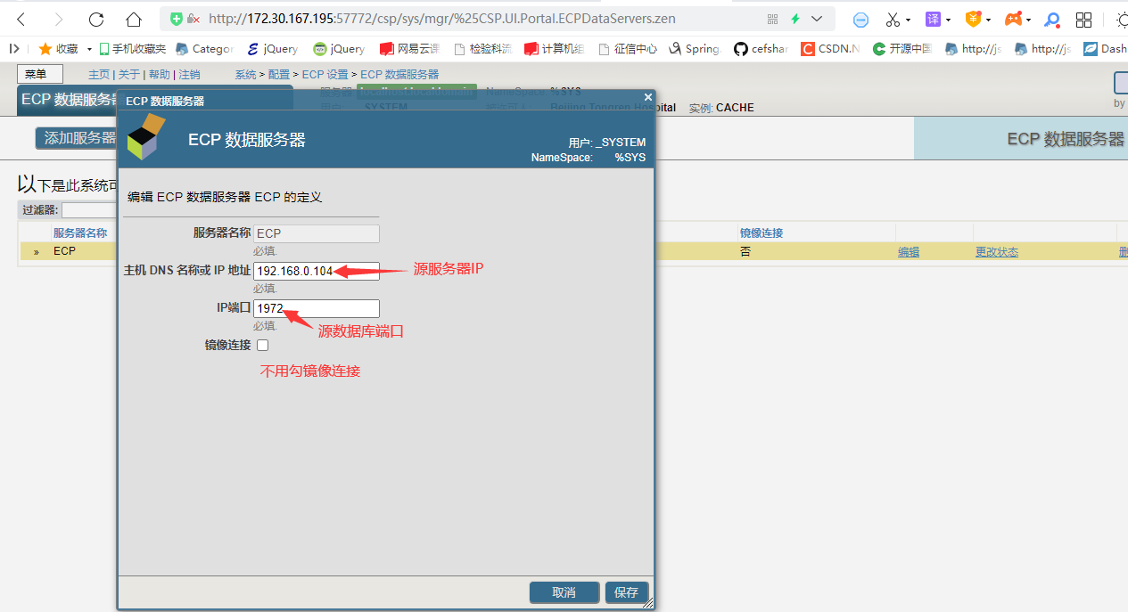1128x612 pixels.
Task: Click the 注销 logout link
Action: click(189, 75)
